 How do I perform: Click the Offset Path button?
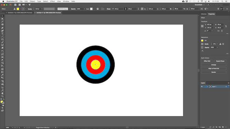pos(207,61)
